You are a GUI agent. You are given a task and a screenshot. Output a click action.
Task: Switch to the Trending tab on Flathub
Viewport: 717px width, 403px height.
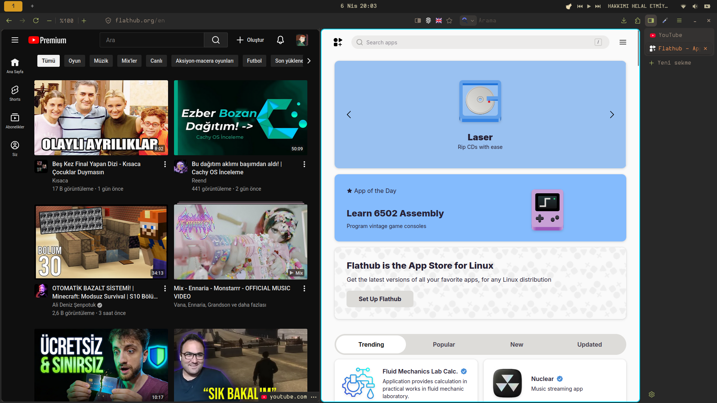371,344
